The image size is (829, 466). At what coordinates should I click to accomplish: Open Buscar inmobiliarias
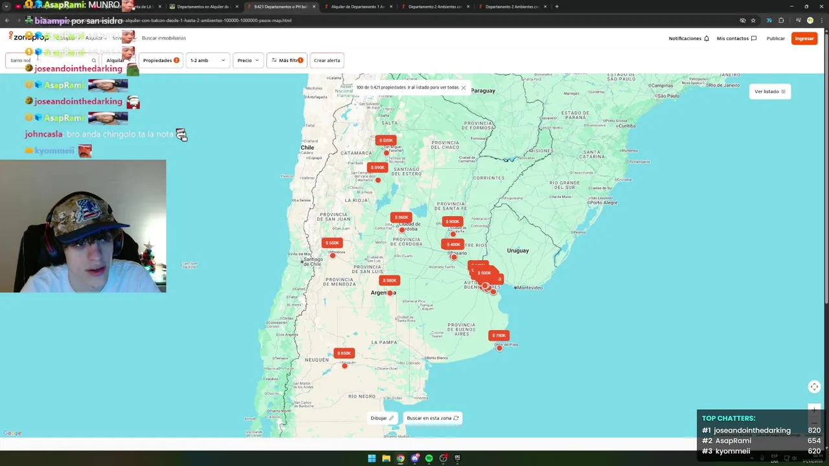tap(164, 38)
